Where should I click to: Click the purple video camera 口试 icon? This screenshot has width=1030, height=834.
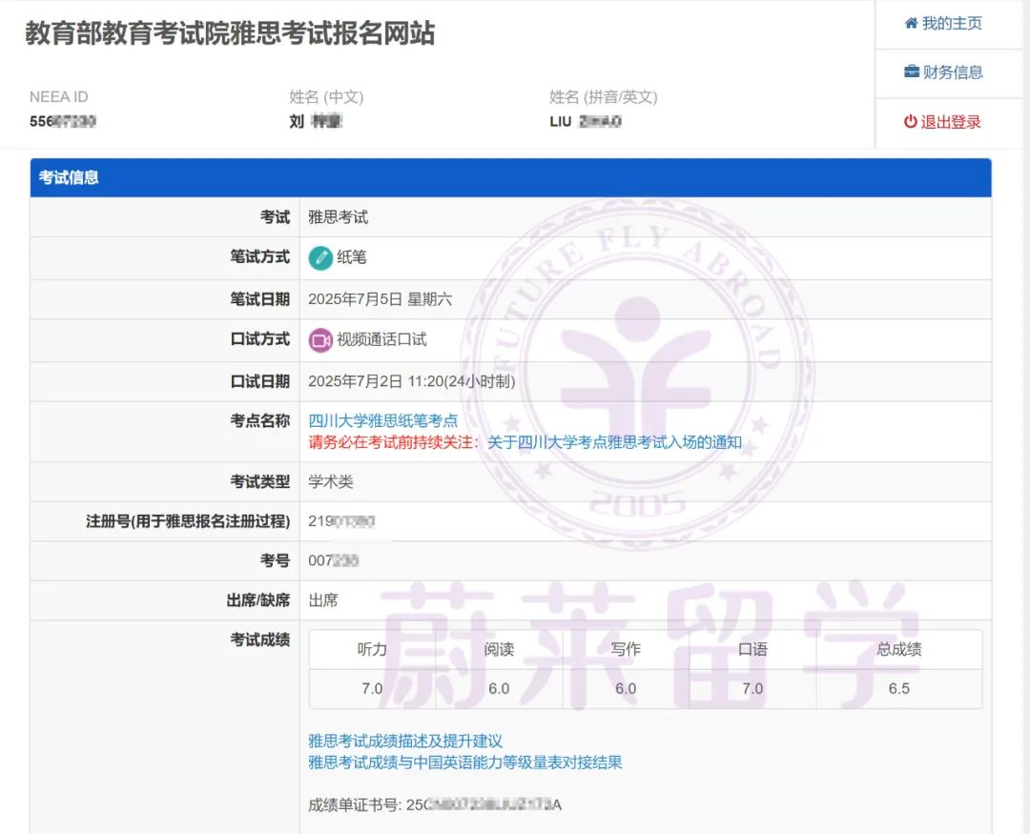(x=320, y=340)
